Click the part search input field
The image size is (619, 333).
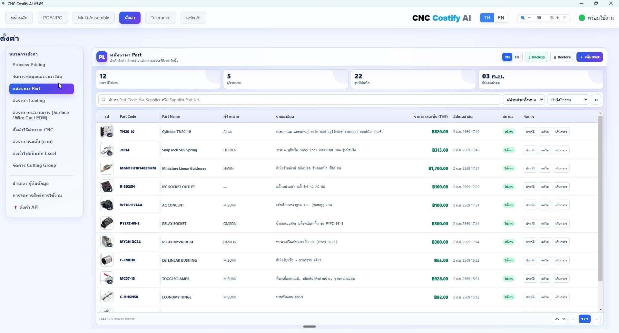300,100
